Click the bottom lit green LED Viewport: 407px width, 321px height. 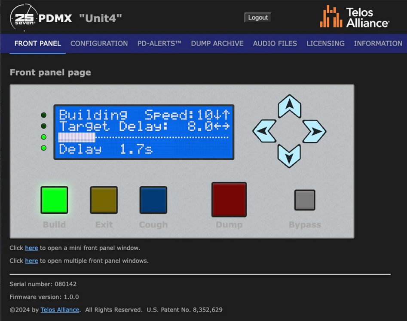[43, 148]
